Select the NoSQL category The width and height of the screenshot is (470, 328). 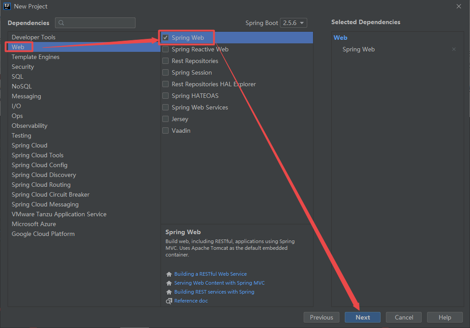click(84, 87)
